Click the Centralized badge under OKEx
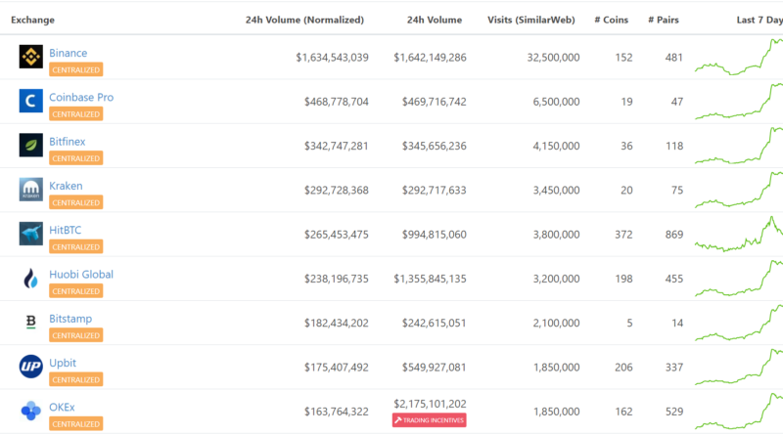Image resolution: width=783 pixels, height=435 pixels. coord(76,424)
